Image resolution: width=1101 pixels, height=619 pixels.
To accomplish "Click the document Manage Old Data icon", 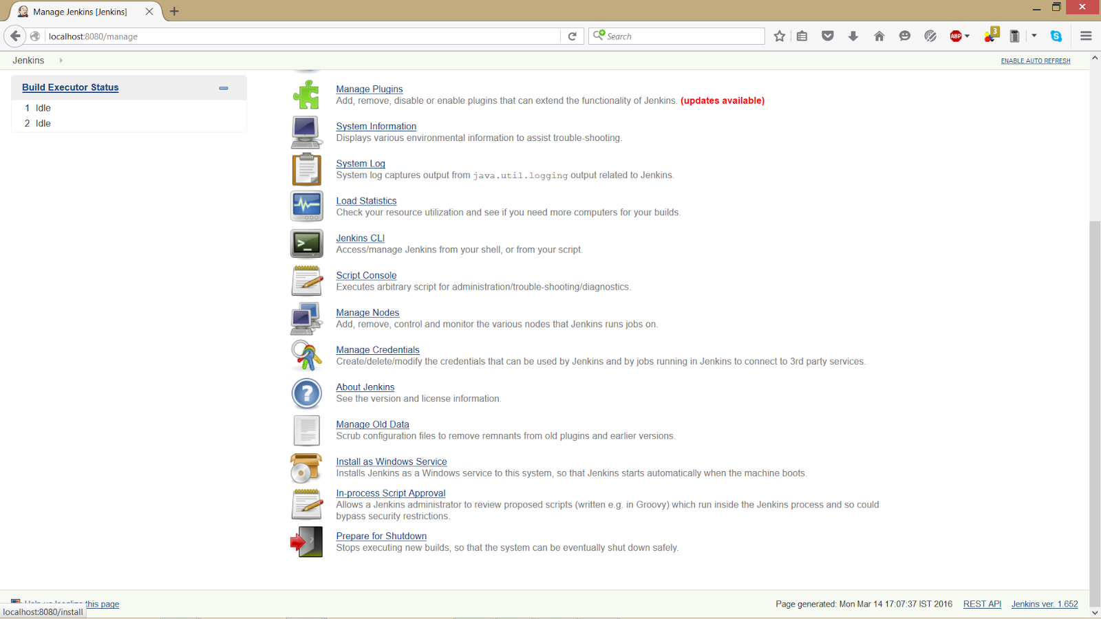I will (x=306, y=431).
